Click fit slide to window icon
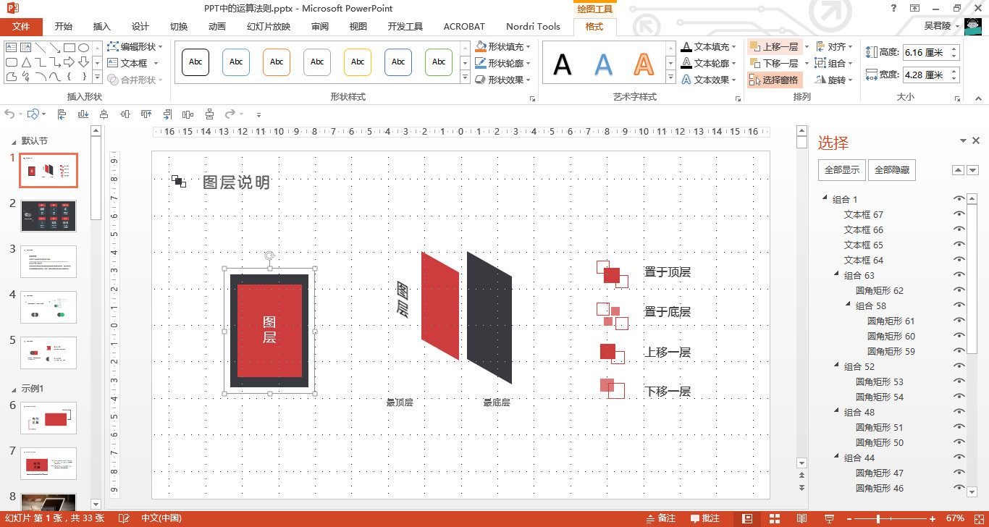 point(977,518)
